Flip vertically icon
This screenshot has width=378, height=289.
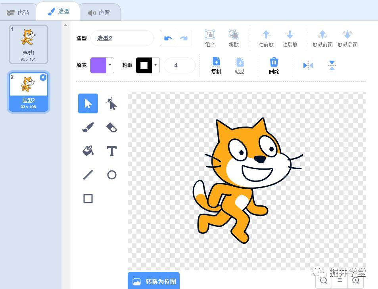(332, 65)
